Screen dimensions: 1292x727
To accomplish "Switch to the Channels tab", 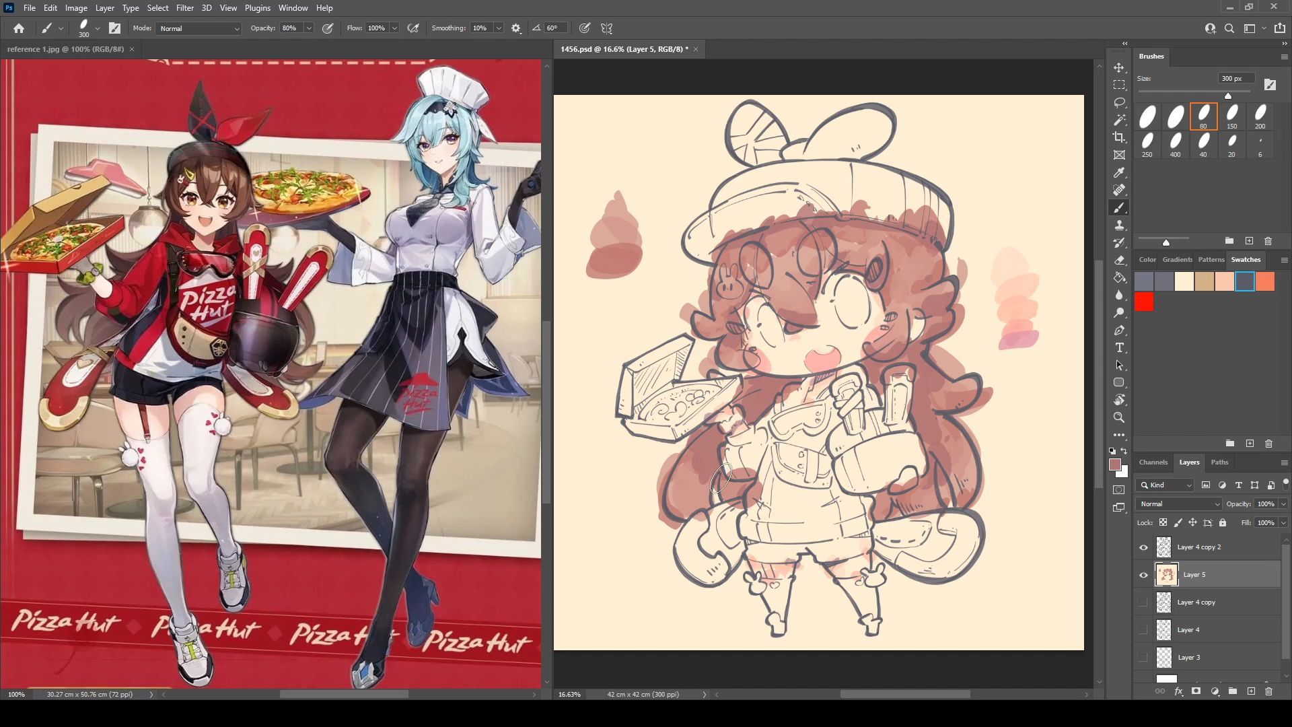I will (1153, 462).
